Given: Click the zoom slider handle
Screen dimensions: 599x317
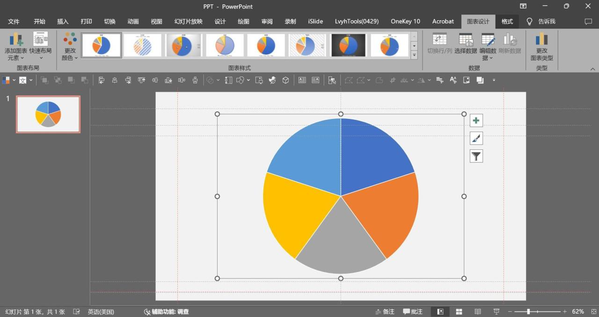Looking at the screenshot, I should pos(528,311).
